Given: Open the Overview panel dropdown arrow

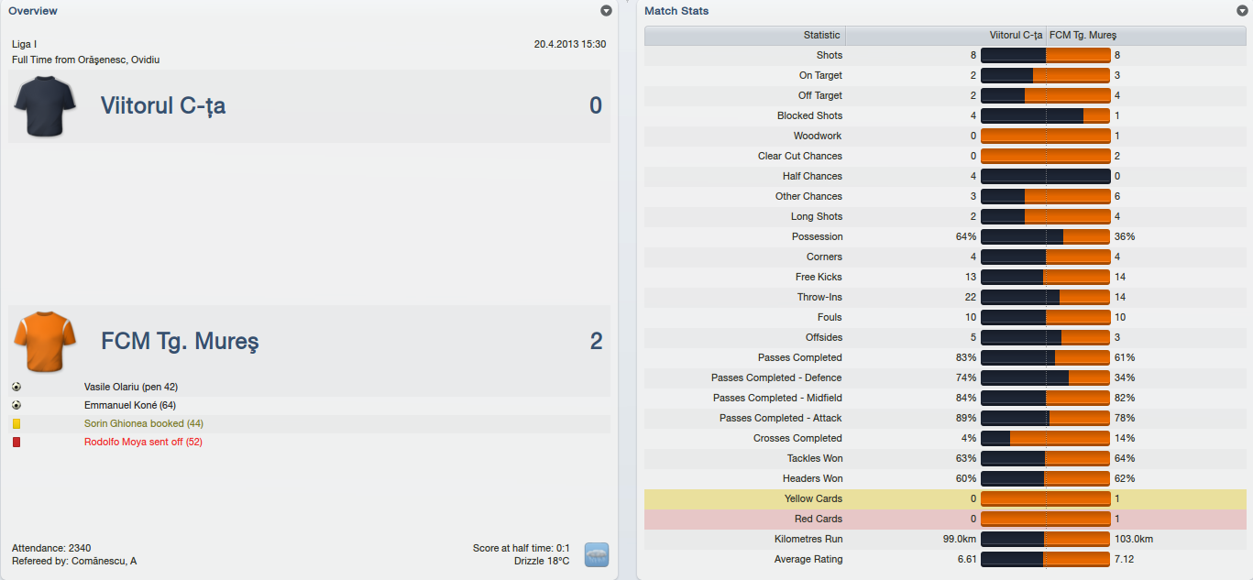Looking at the screenshot, I should pos(606,11).
